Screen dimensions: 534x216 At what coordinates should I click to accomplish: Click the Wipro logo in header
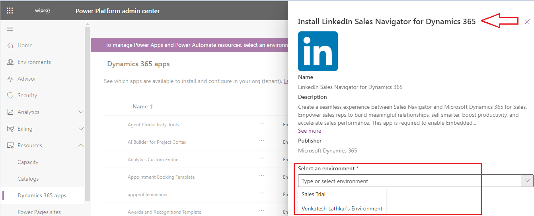point(43,11)
